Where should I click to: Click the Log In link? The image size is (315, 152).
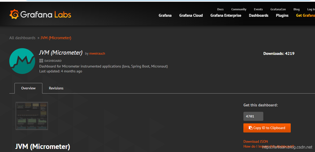(x=311, y=9)
